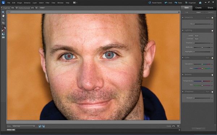Screen dimensions: 217x135
Task: Click the Auto button next to Levels
Action: click(x=197, y=36)
